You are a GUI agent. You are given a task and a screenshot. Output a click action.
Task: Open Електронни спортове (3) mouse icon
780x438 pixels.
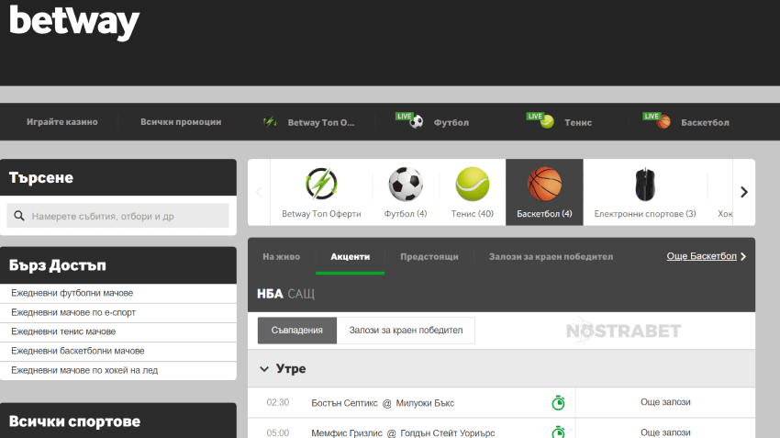(x=645, y=185)
